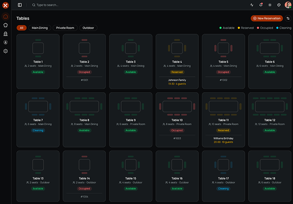Select the Table 10 diagram
This screenshot has height=204, width=293.
point(177,106)
